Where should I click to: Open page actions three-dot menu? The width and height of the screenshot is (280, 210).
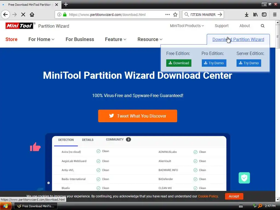pos(168,14)
